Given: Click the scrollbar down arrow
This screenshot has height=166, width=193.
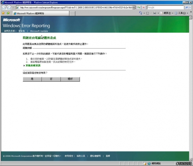Looking at the screenshot, I should (x=191, y=159).
